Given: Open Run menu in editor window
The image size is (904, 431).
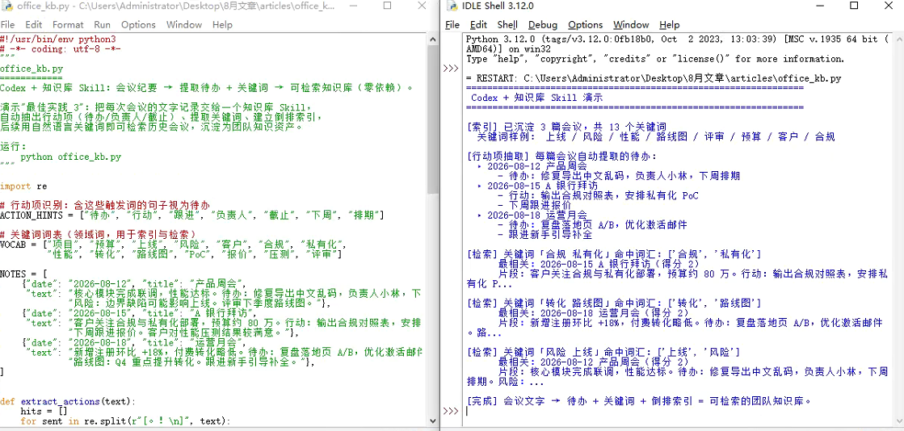Looking at the screenshot, I should click(102, 25).
